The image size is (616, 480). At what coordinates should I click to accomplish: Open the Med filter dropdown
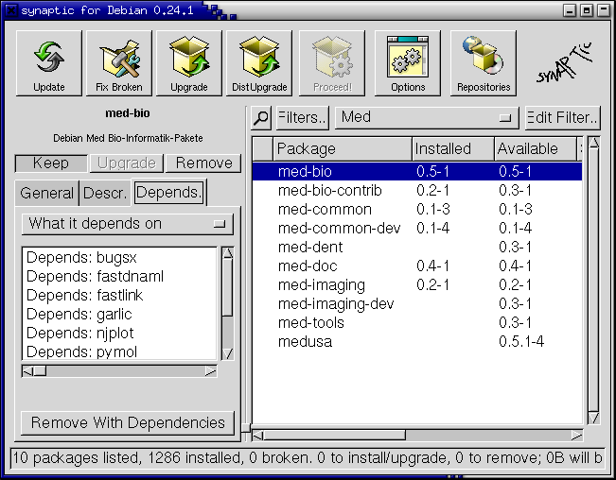point(427,118)
